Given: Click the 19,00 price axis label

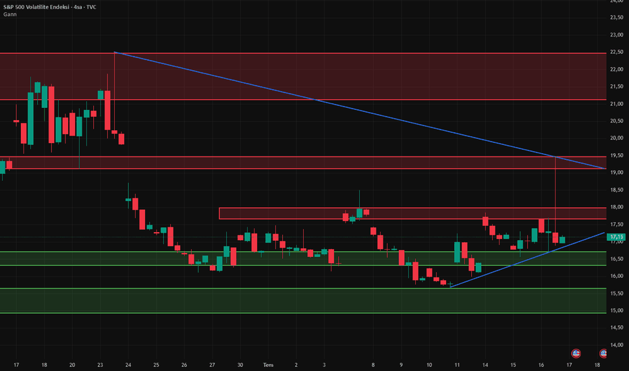Looking at the screenshot, I should [x=617, y=173].
